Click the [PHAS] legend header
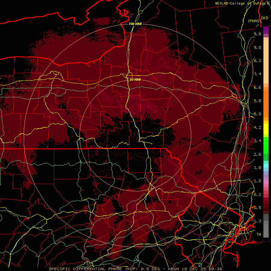Image resolution: width=271 pixels, height=271 pixels. 254,21
